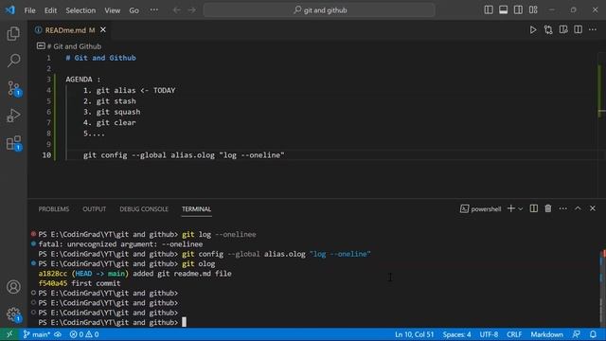
Task: Toggle the primary side bar layout
Action: [489, 10]
